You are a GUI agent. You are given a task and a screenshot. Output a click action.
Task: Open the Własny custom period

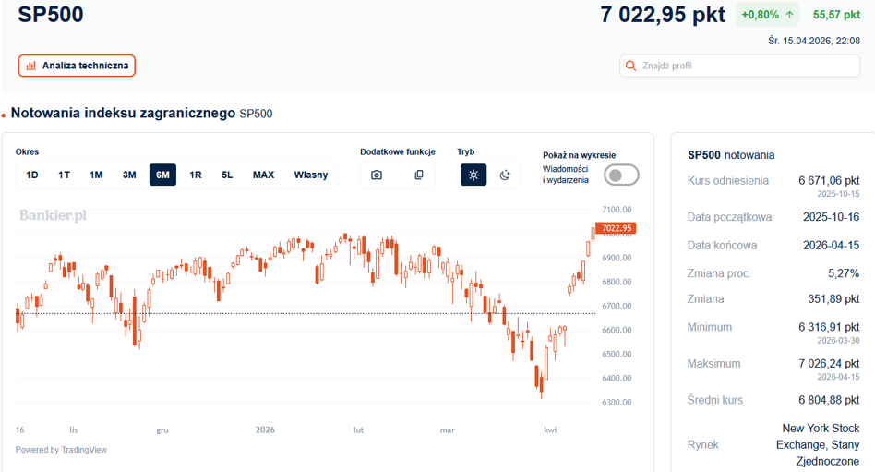point(311,175)
